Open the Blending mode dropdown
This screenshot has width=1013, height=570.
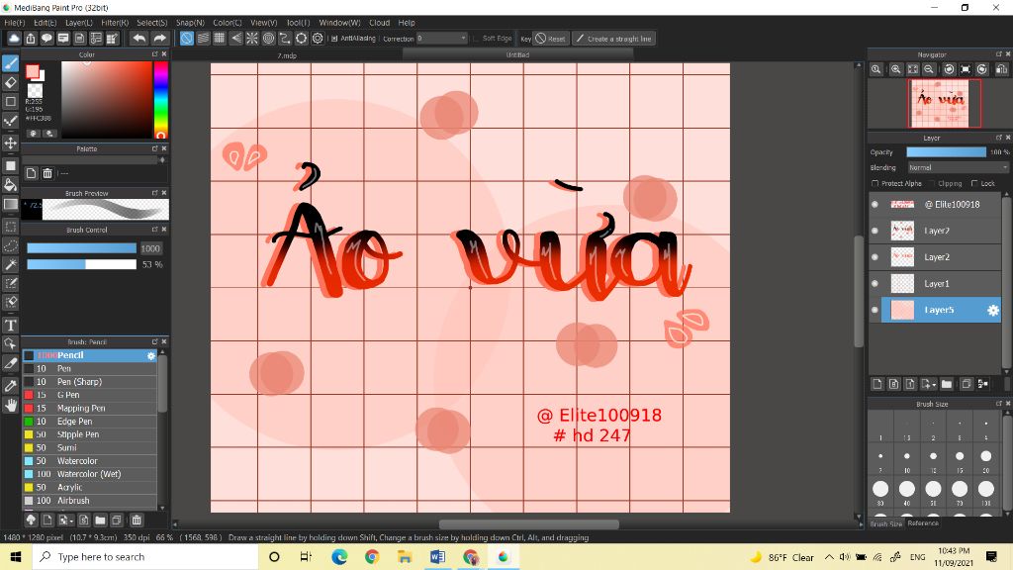(958, 167)
